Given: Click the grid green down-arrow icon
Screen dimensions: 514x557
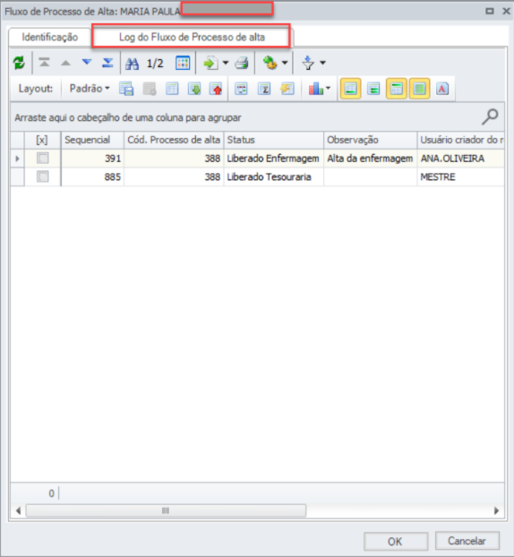Looking at the screenshot, I should [x=194, y=89].
